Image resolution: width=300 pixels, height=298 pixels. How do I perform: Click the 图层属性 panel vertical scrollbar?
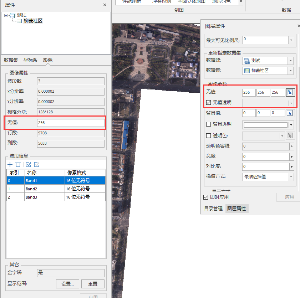(299, 99)
